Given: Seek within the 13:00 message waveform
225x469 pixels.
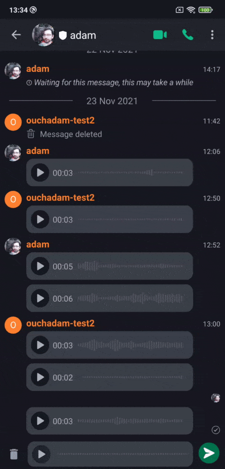Looking at the screenshot, I should coord(131,345).
